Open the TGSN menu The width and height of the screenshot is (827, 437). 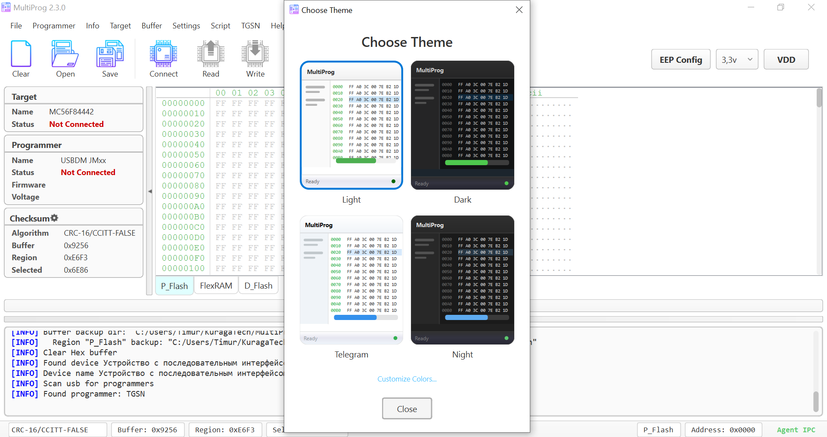(250, 26)
